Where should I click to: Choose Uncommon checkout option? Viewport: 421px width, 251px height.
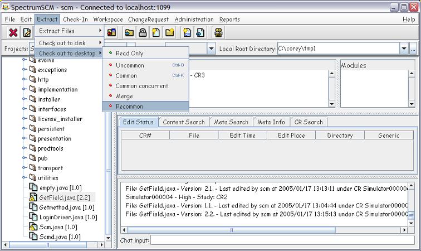[145, 65]
